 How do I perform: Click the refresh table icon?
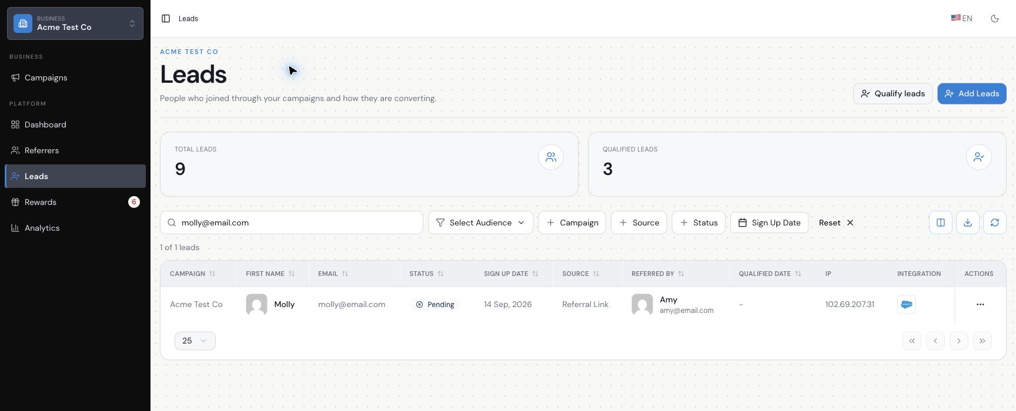(995, 223)
